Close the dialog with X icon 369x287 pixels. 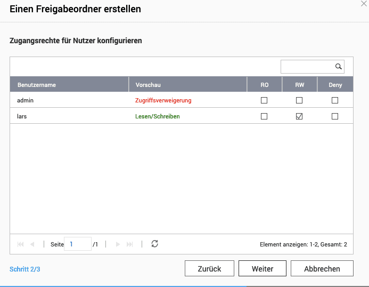click(365, 3)
